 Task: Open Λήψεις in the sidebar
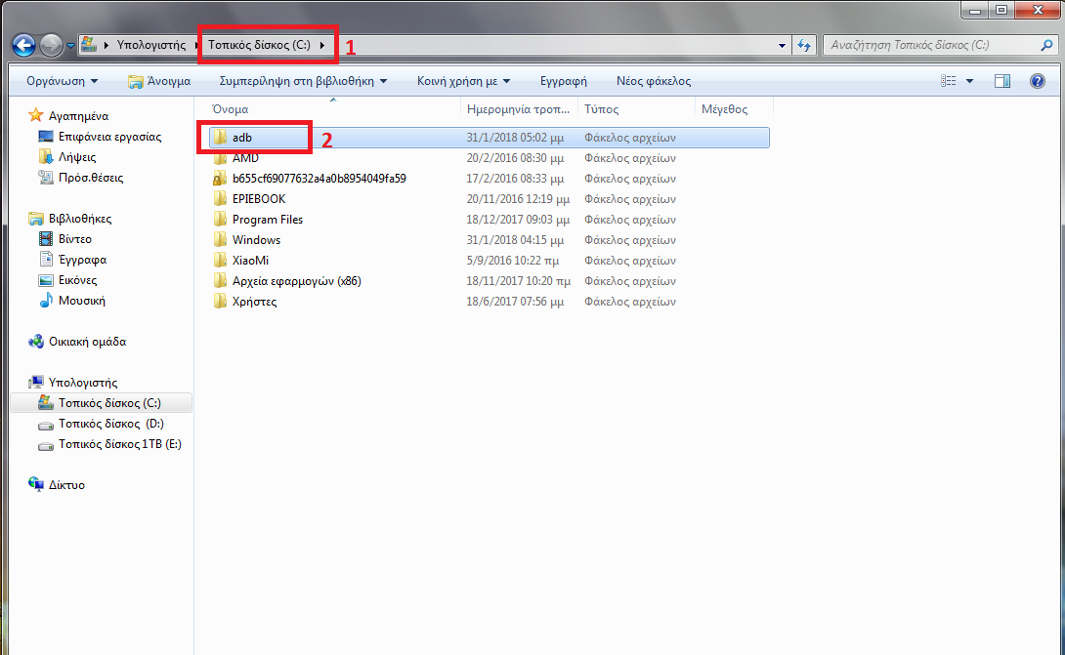[77, 157]
